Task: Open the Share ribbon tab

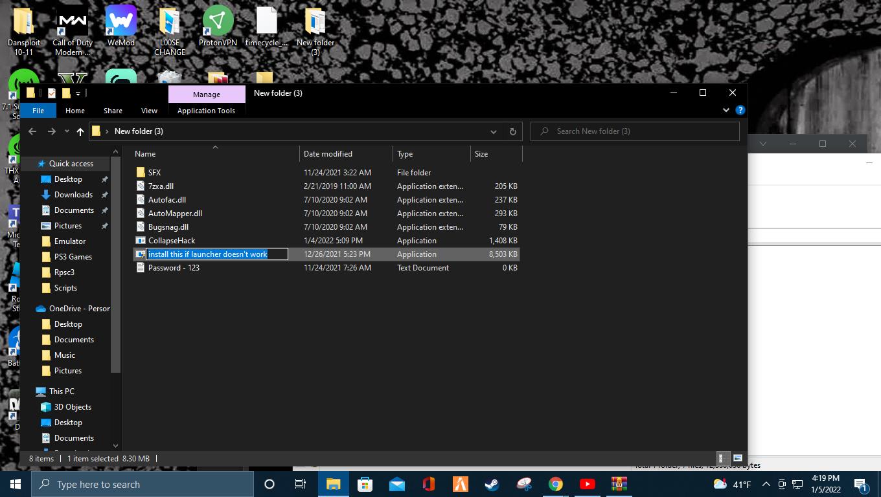Action: pyautogui.click(x=113, y=111)
